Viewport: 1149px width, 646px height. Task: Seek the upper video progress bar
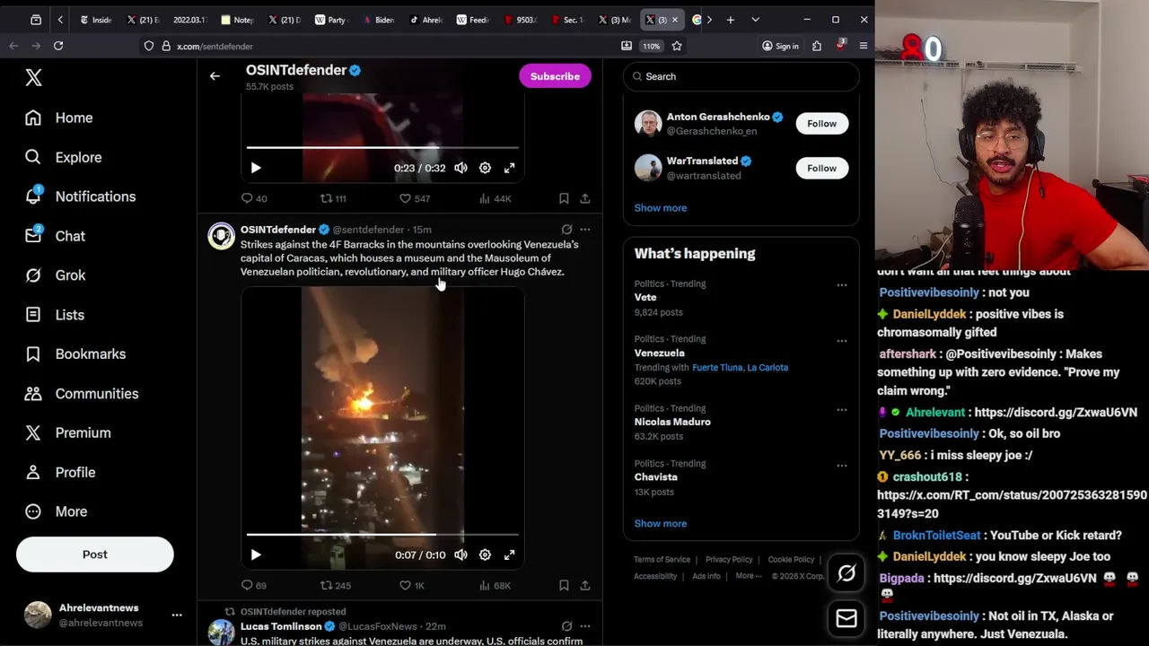coord(382,147)
